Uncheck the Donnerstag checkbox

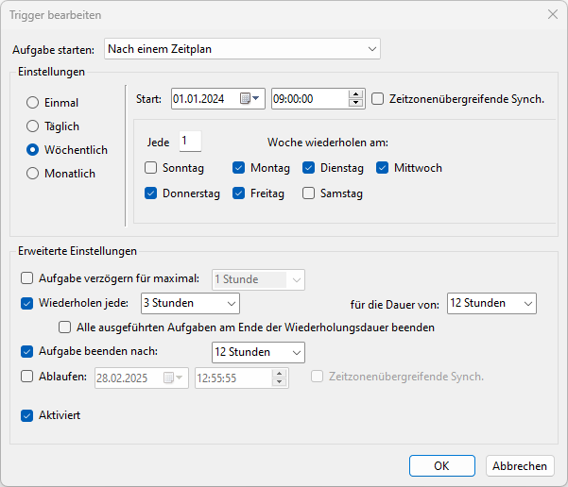click(150, 193)
